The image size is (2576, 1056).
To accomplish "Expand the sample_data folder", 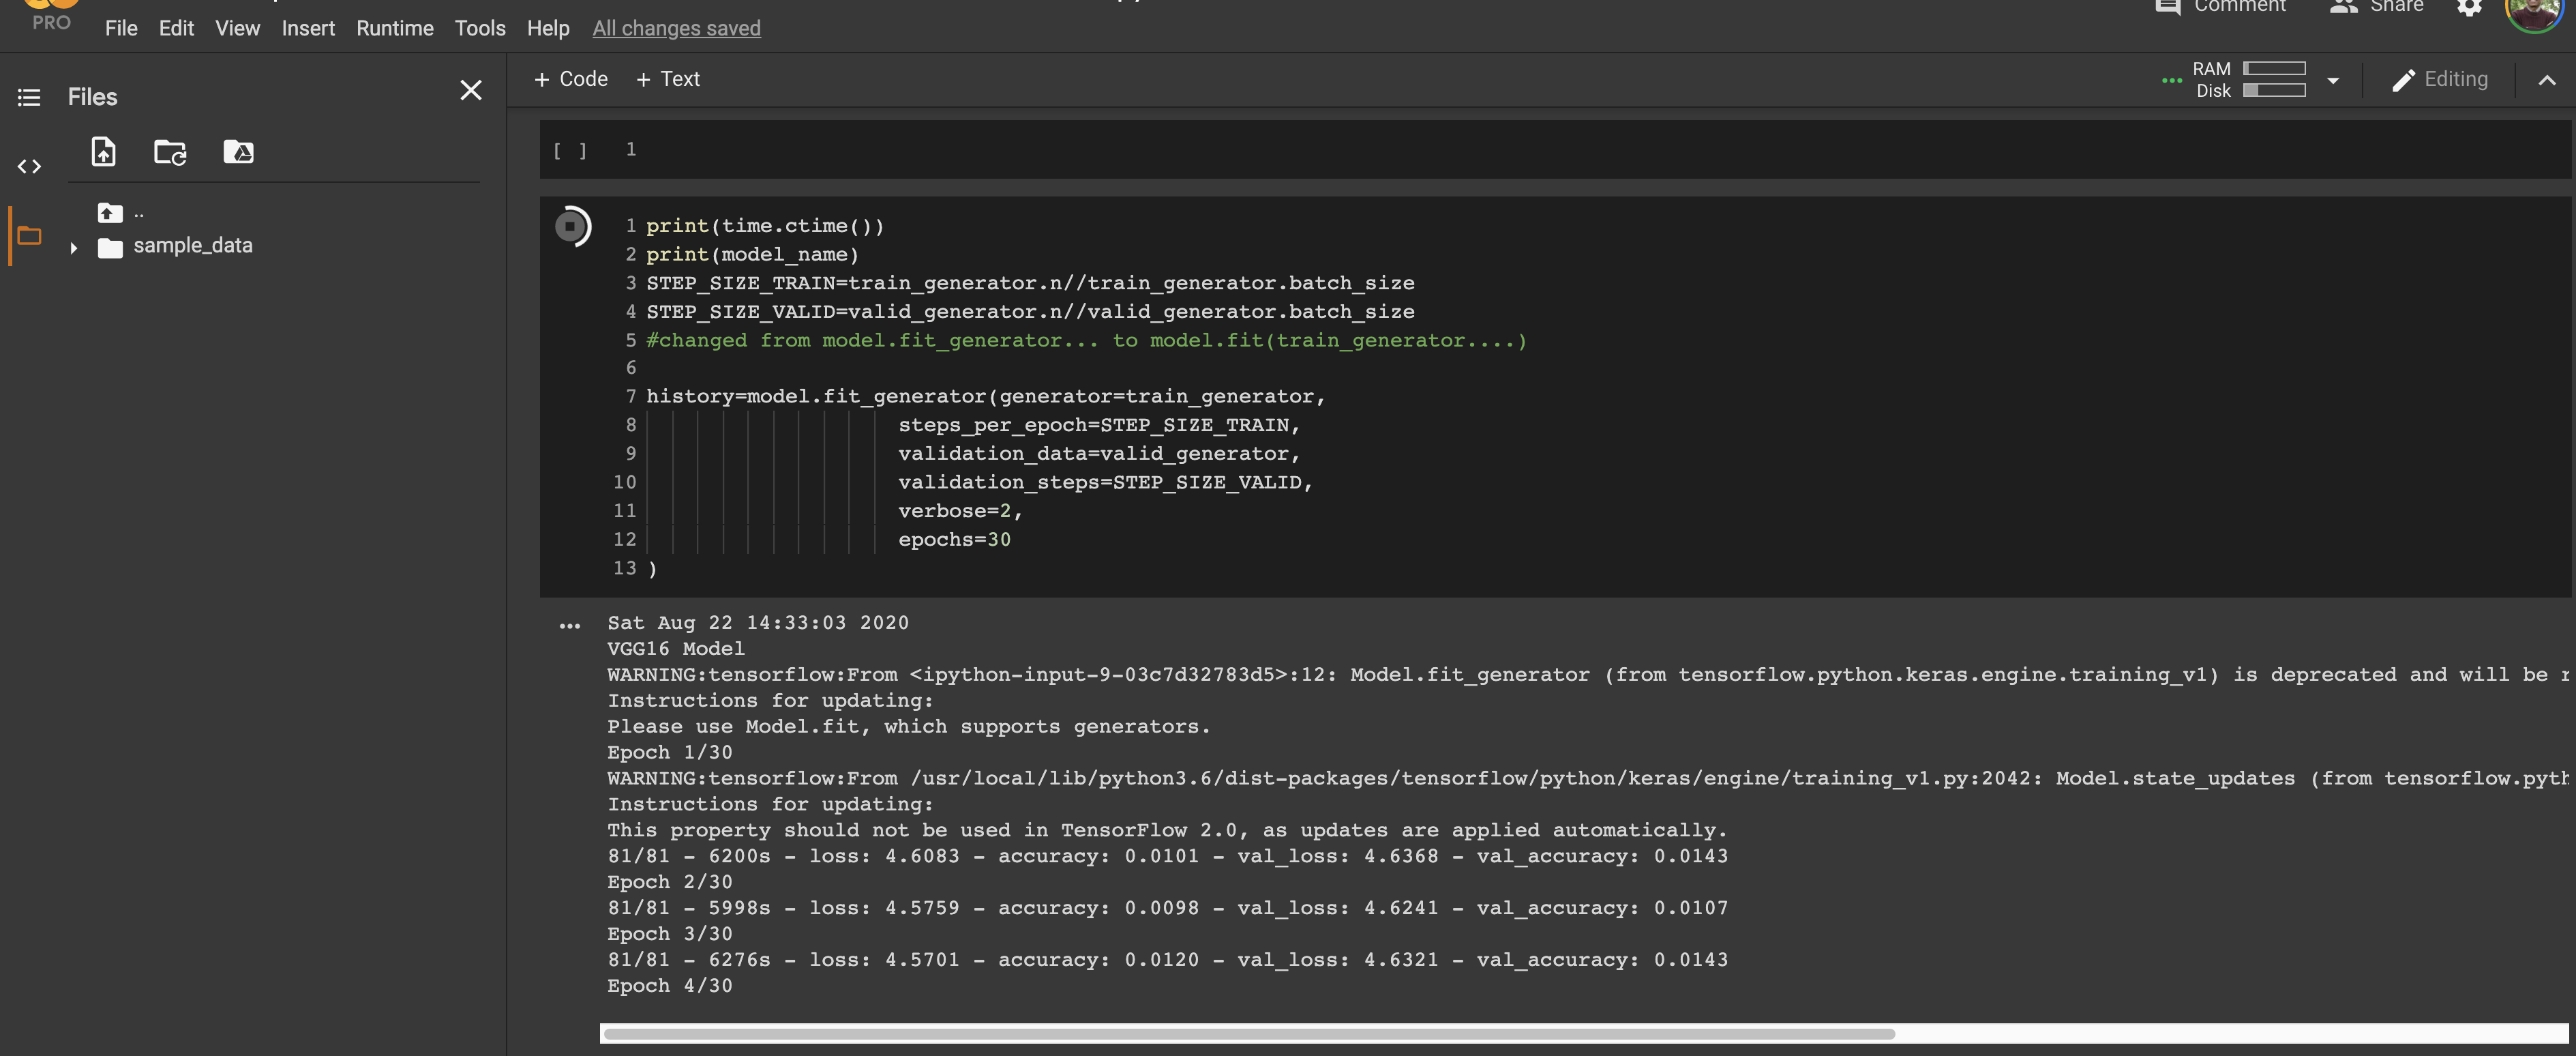I will click(x=73, y=248).
